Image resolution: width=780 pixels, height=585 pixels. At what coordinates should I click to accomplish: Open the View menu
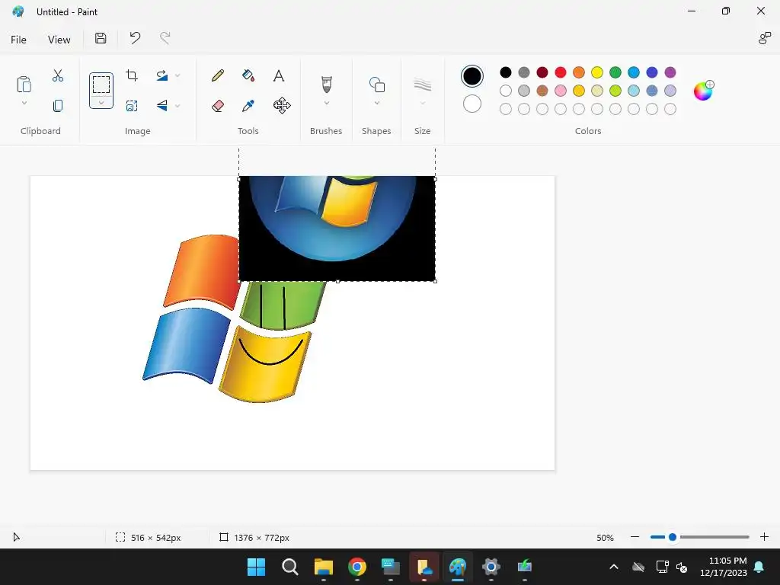(x=59, y=40)
